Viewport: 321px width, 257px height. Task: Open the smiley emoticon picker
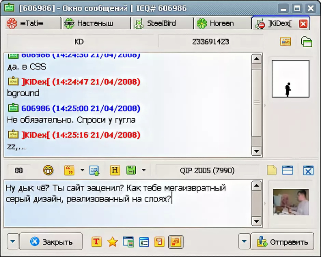point(48,170)
